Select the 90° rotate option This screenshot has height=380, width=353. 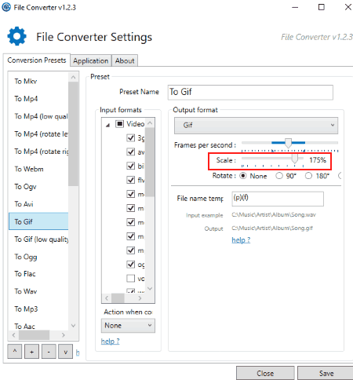(279, 176)
